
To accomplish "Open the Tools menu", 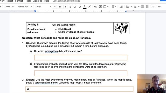I will (28, 1).
